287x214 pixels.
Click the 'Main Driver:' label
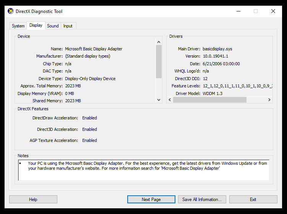coord(189,49)
